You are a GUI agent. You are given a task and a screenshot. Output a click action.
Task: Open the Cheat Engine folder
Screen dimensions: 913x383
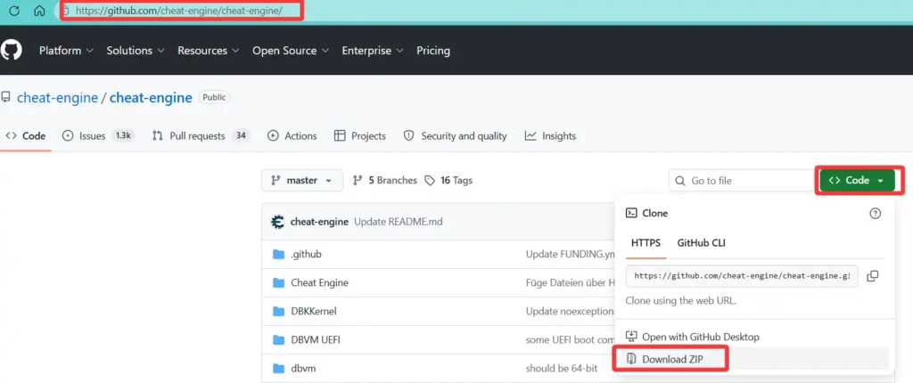point(319,283)
